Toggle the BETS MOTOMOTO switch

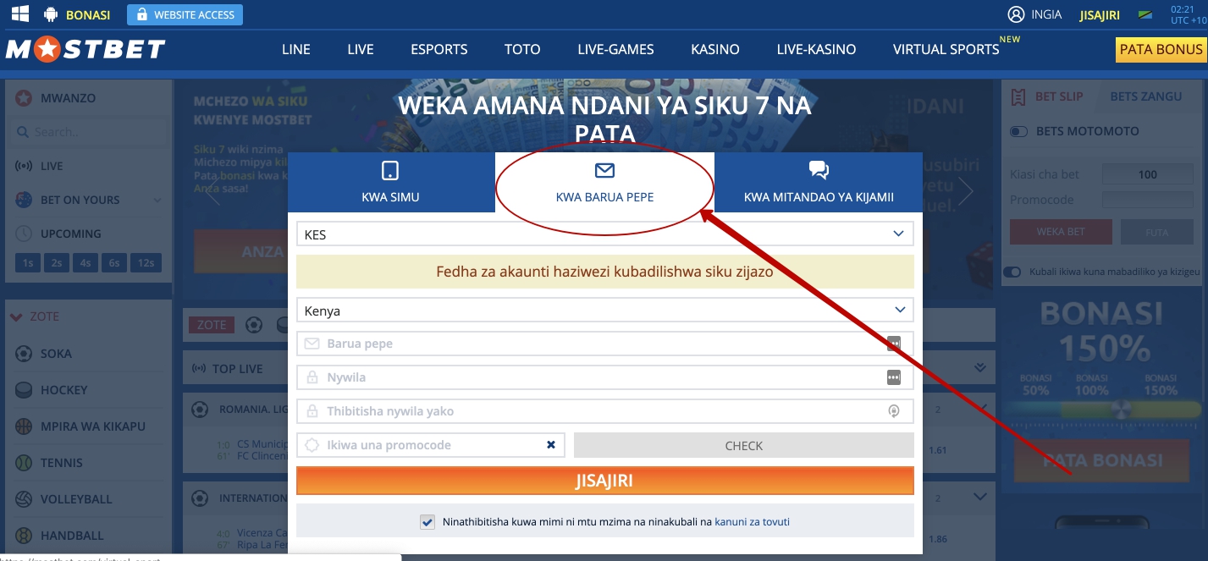click(1019, 132)
